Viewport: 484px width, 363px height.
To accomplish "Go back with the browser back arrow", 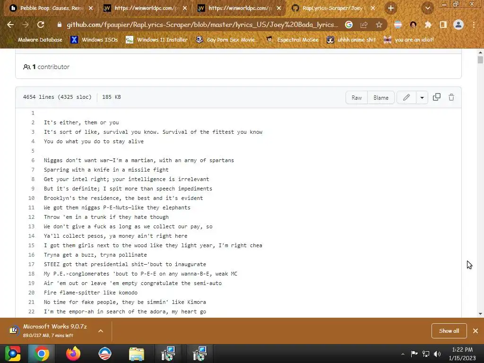I will [10, 25].
